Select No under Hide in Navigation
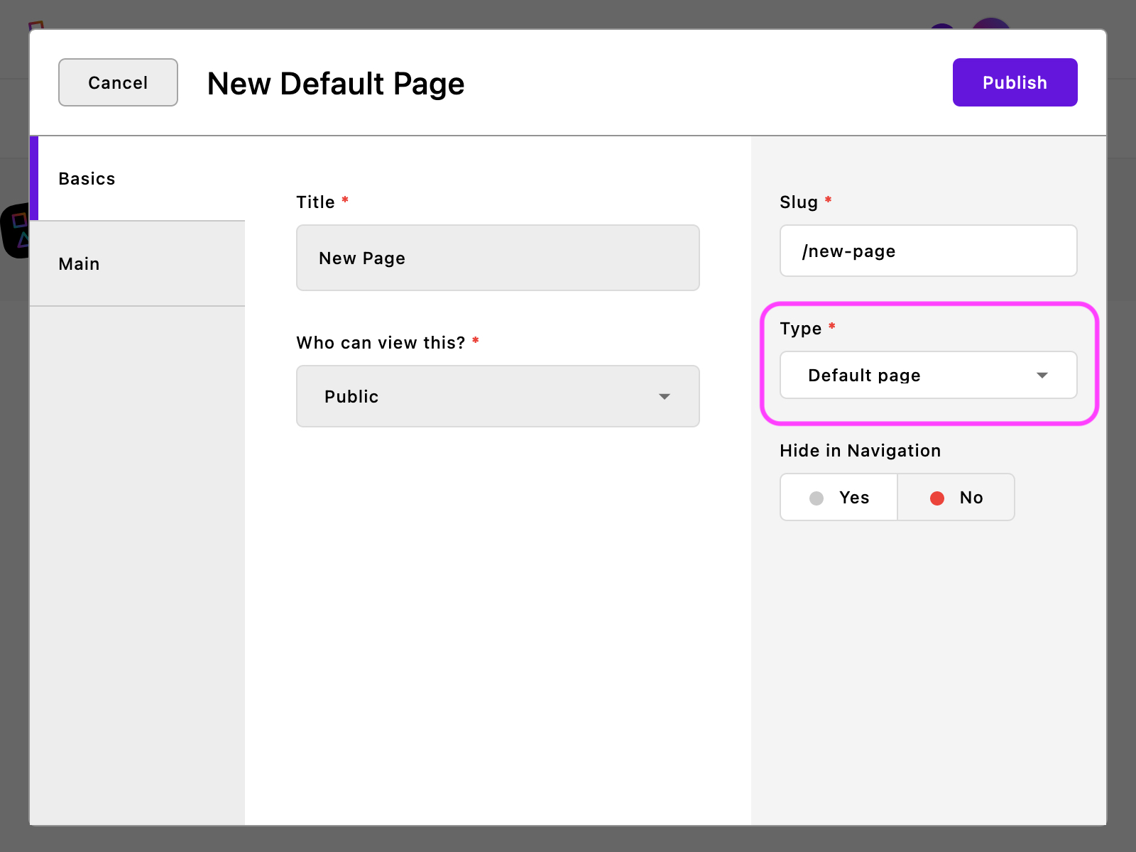The height and width of the screenshot is (852, 1136). pos(956,497)
